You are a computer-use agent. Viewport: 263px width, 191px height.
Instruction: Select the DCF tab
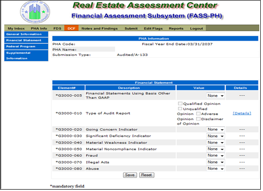pos(71,28)
